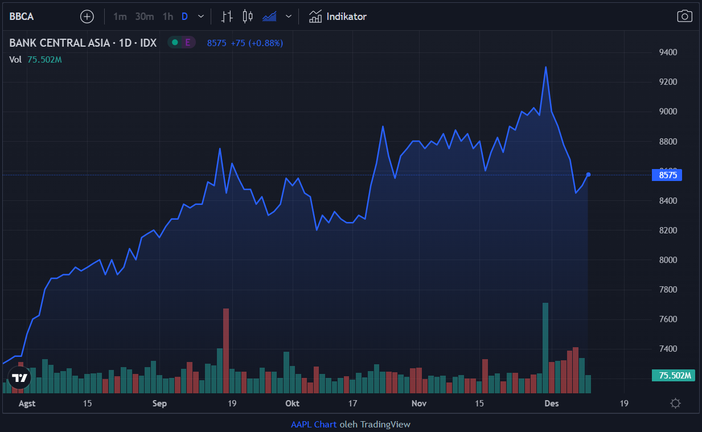Click the Agst date axis label
Image resolution: width=702 pixels, height=432 pixels.
(x=27, y=404)
